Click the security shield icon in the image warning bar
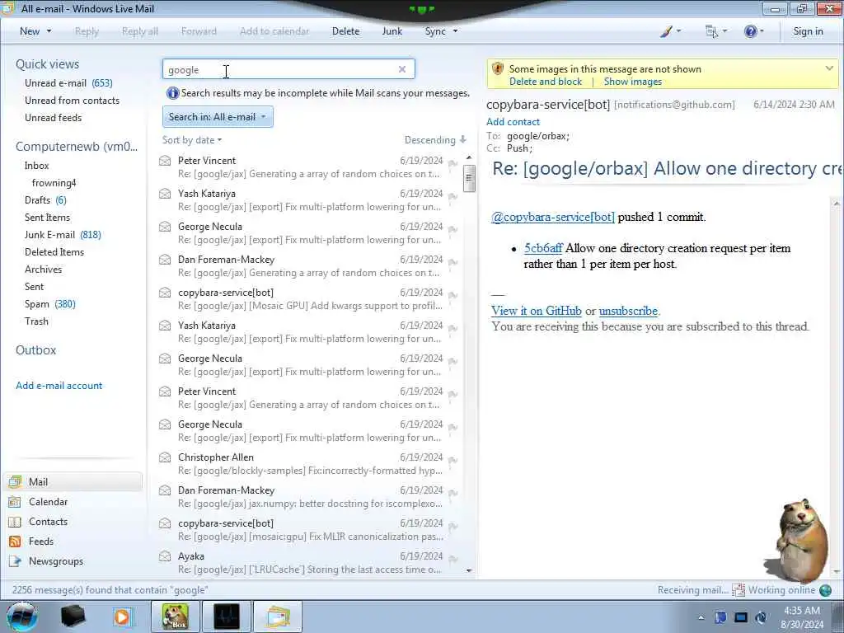 click(498, 68)
